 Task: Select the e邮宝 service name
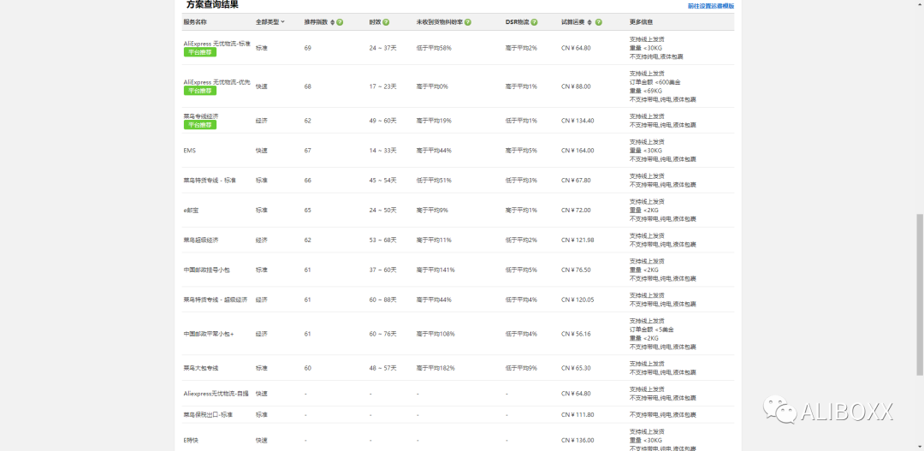pyautogui.click(x=192, y=210)
